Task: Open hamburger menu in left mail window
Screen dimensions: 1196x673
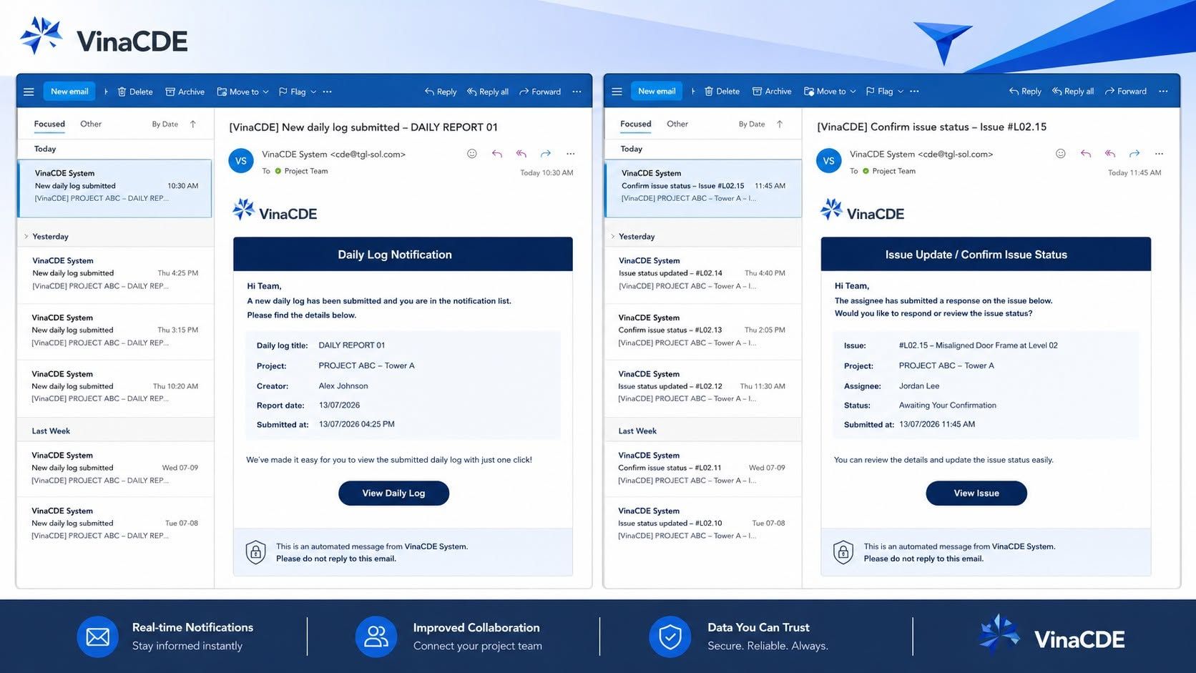Action: 29,92
